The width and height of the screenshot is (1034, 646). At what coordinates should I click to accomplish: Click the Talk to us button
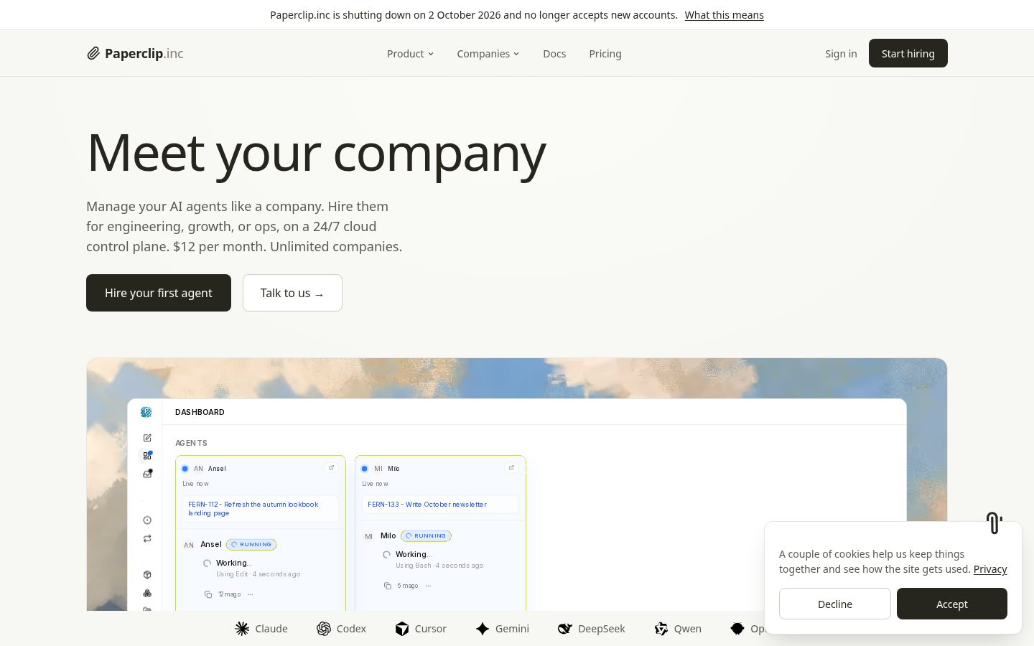pos(292,293)
